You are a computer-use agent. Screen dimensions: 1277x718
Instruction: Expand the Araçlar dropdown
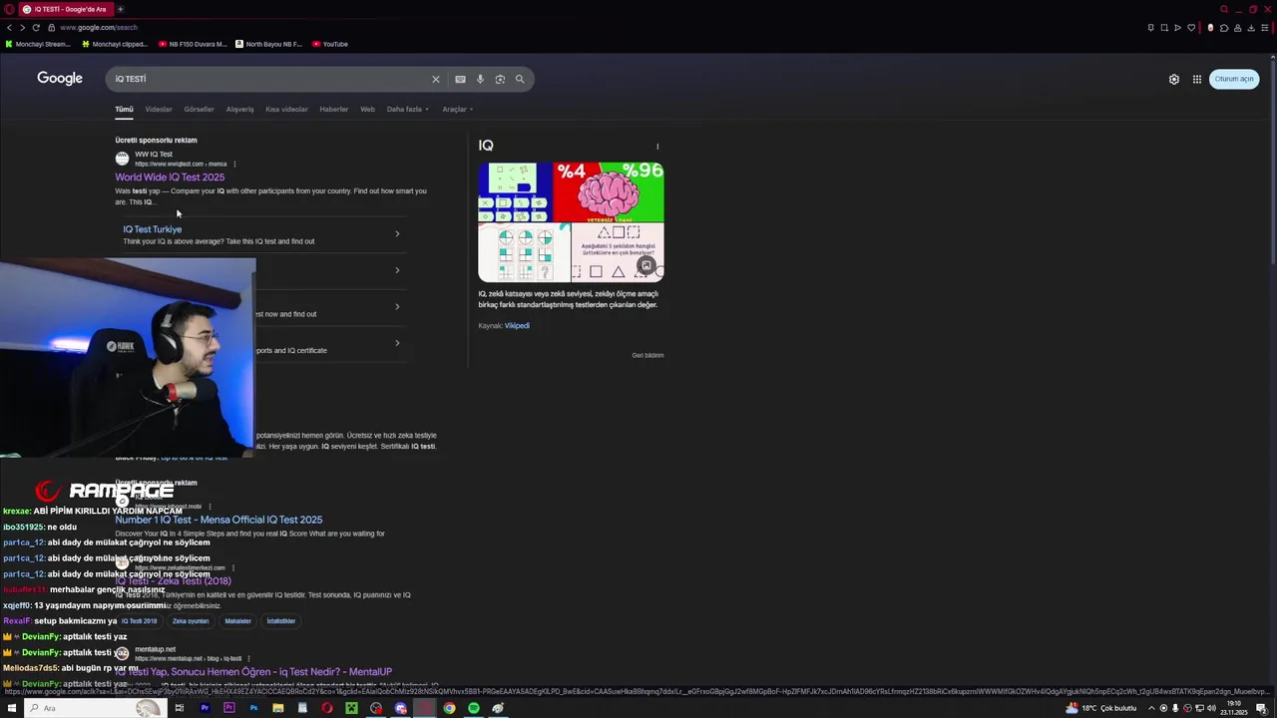pos(457,109)
